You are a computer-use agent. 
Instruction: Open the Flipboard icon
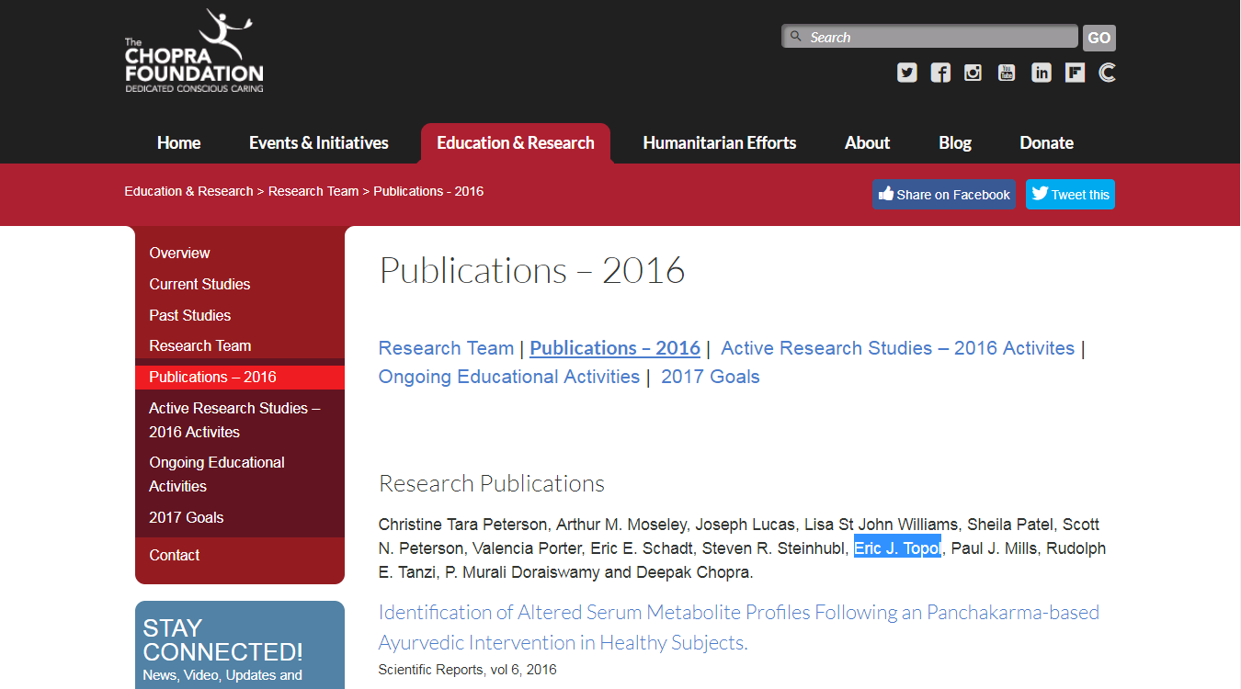tap(1075, 73)
